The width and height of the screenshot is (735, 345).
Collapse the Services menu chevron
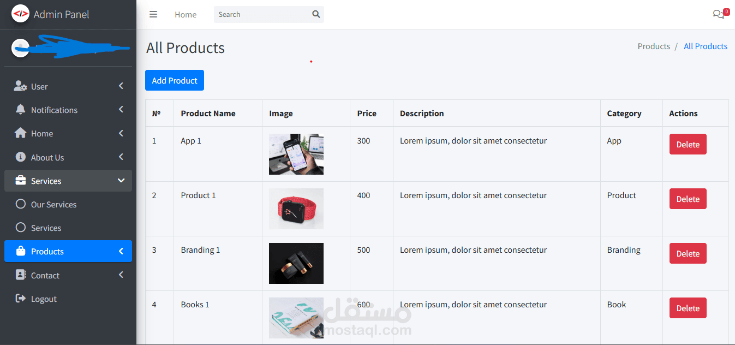point(121,181)
